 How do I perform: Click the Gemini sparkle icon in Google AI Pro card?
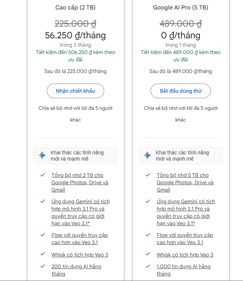[147, 155]
